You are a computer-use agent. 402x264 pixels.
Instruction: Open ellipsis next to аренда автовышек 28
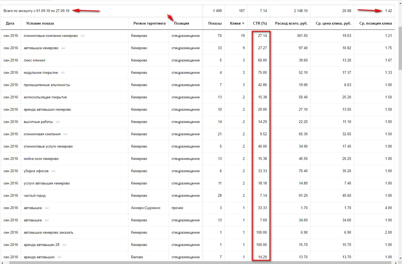pyautogui.click(x=64, y=245)
